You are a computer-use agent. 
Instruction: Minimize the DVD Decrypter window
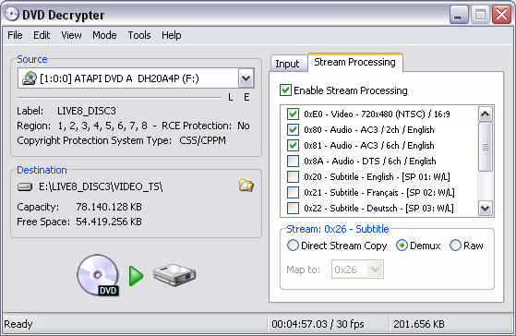[x=459, y=15]
